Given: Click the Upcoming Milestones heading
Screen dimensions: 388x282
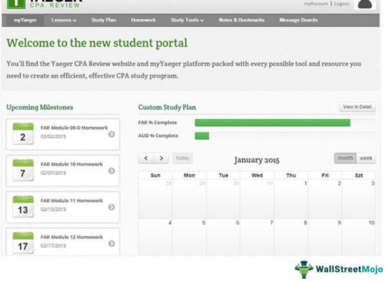Looking at the screenshot, I should 40,108.
